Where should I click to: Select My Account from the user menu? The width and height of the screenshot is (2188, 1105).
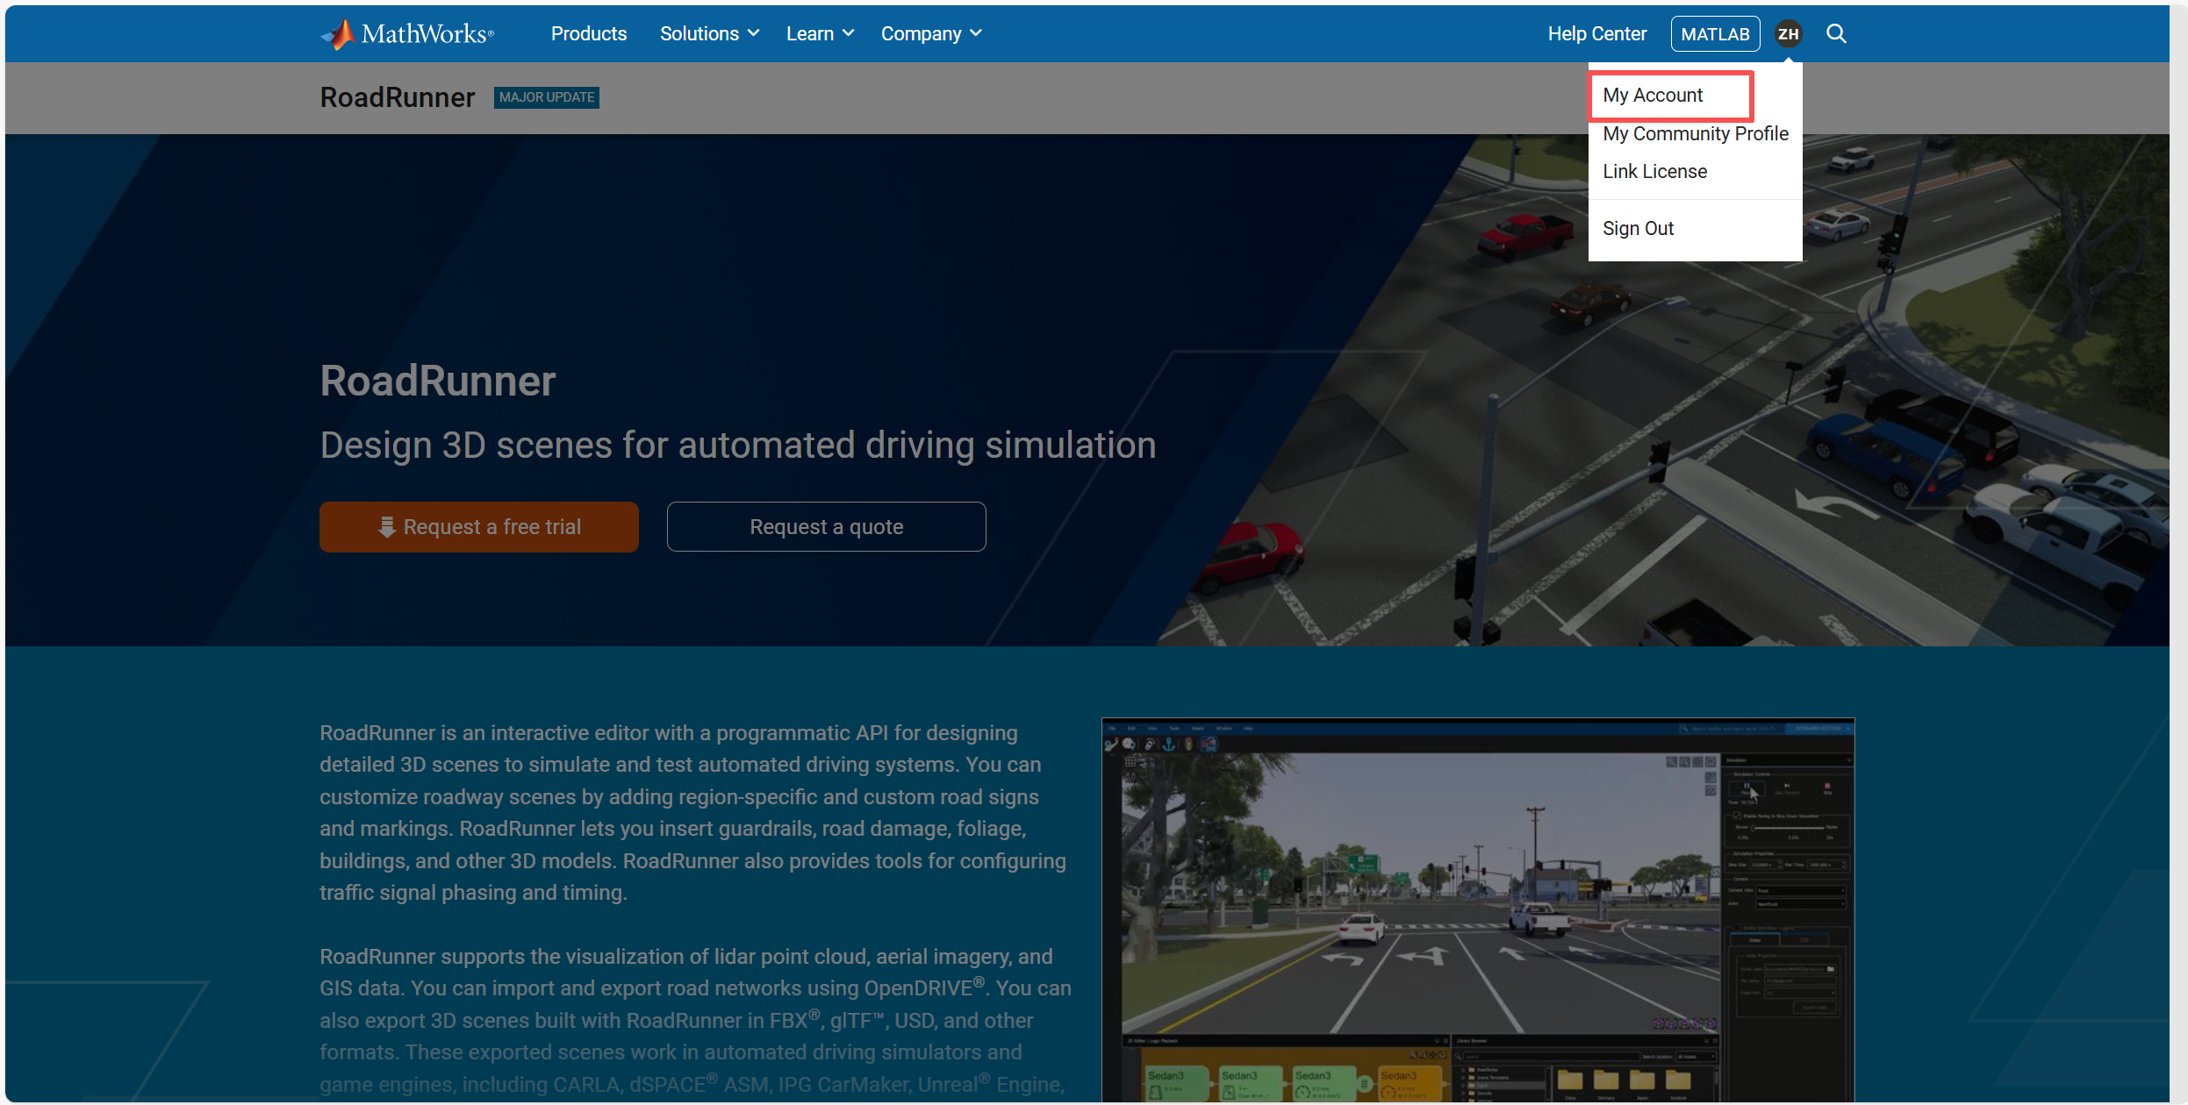point(1653,95)
